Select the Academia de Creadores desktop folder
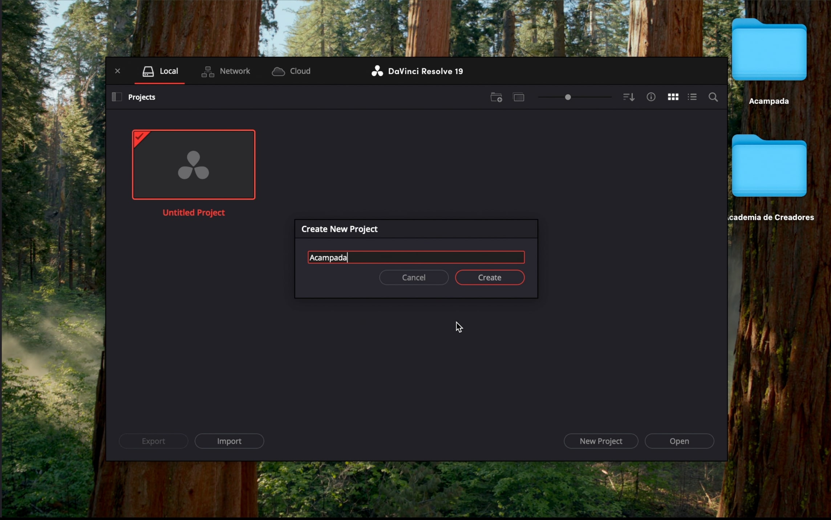This screenshot has height=520, width=831. (x=769, y=167)
